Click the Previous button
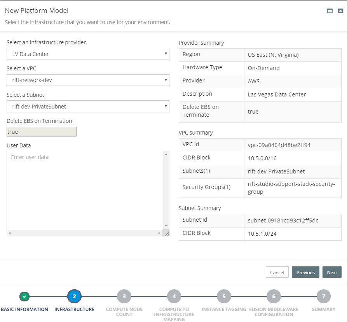The width and height of the screenshot is (347, 322). pos(305,272)
